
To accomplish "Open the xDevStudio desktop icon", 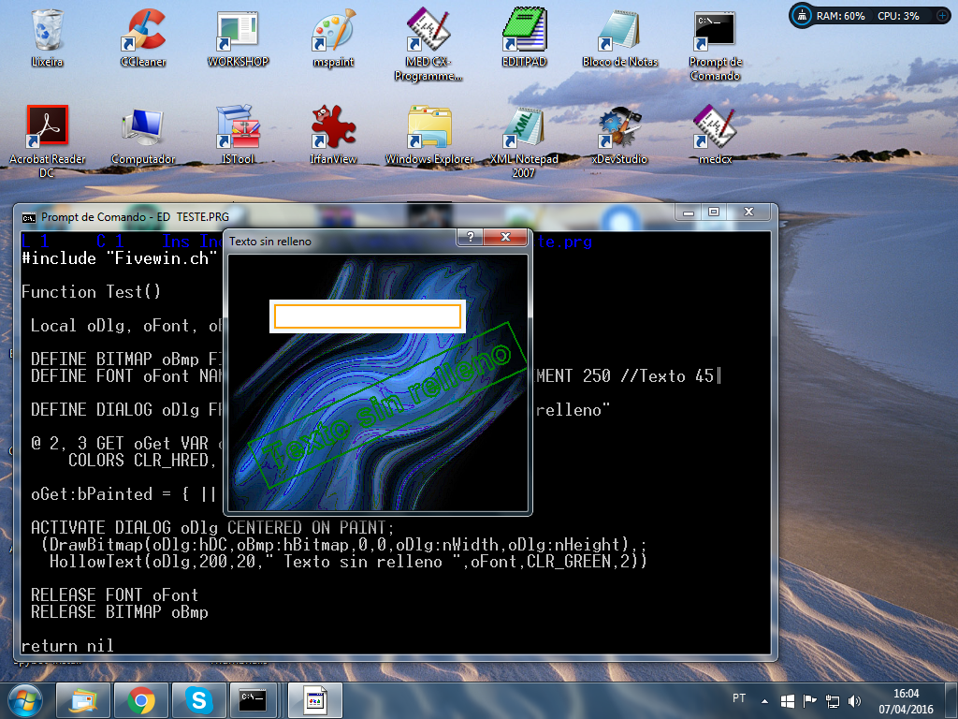I will [x=619, y=128].
